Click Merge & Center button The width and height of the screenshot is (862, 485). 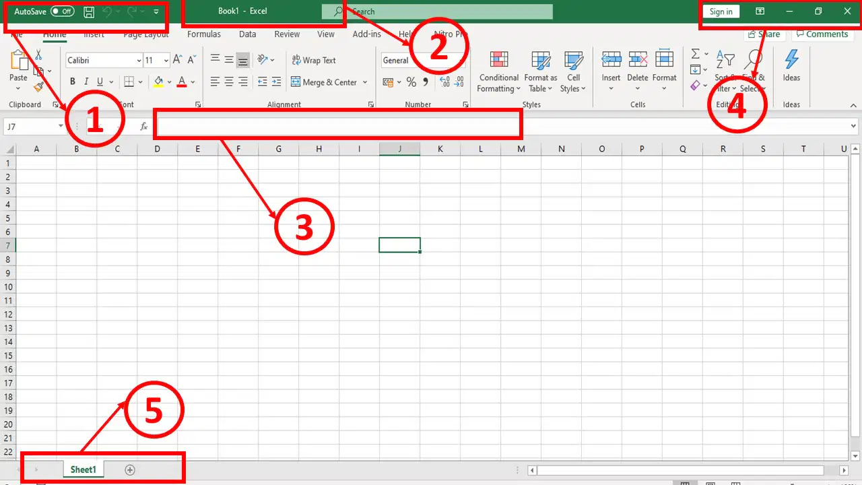coord(325,82)
